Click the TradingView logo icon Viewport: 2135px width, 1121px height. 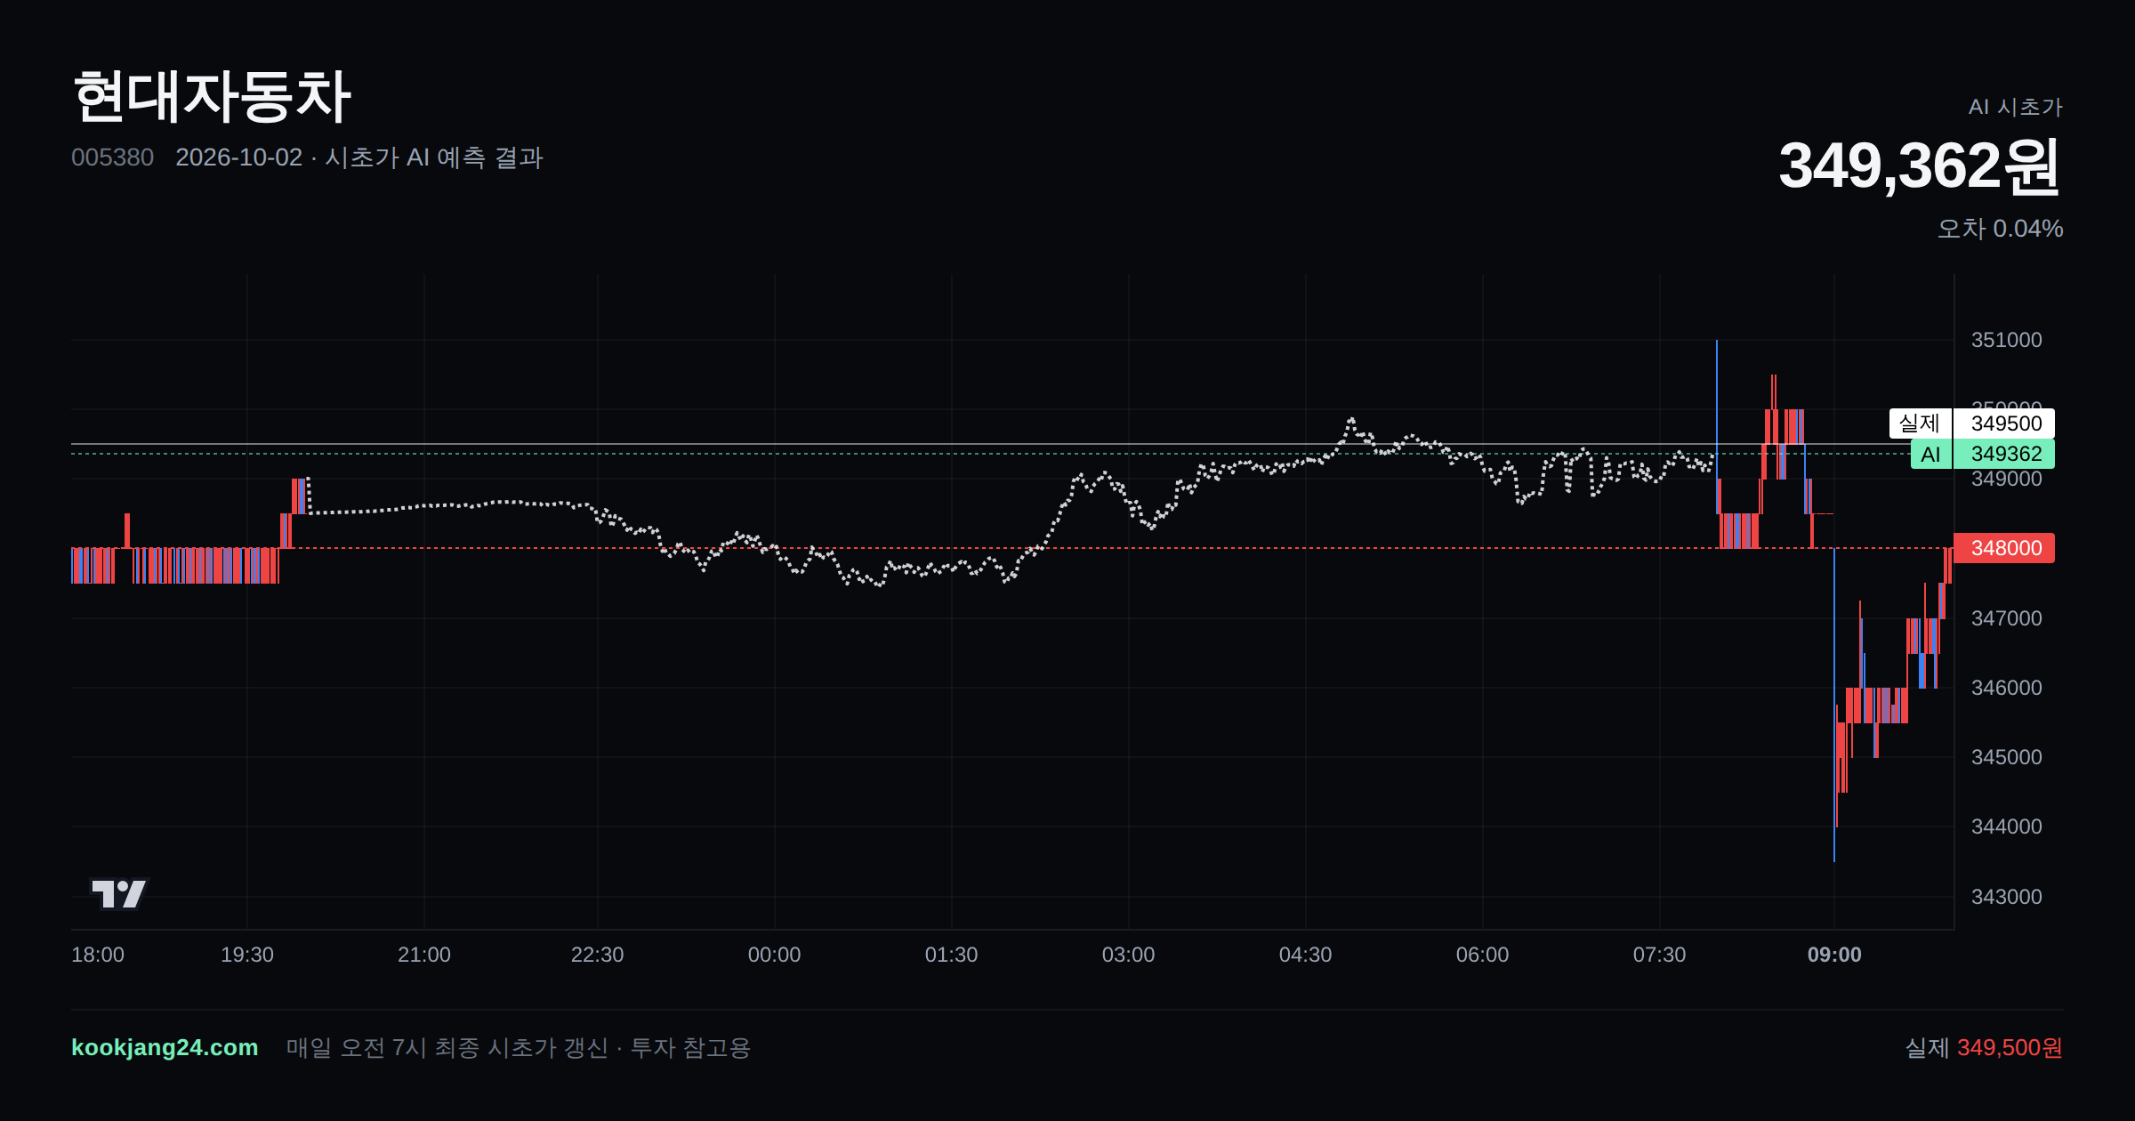[119, 893]
